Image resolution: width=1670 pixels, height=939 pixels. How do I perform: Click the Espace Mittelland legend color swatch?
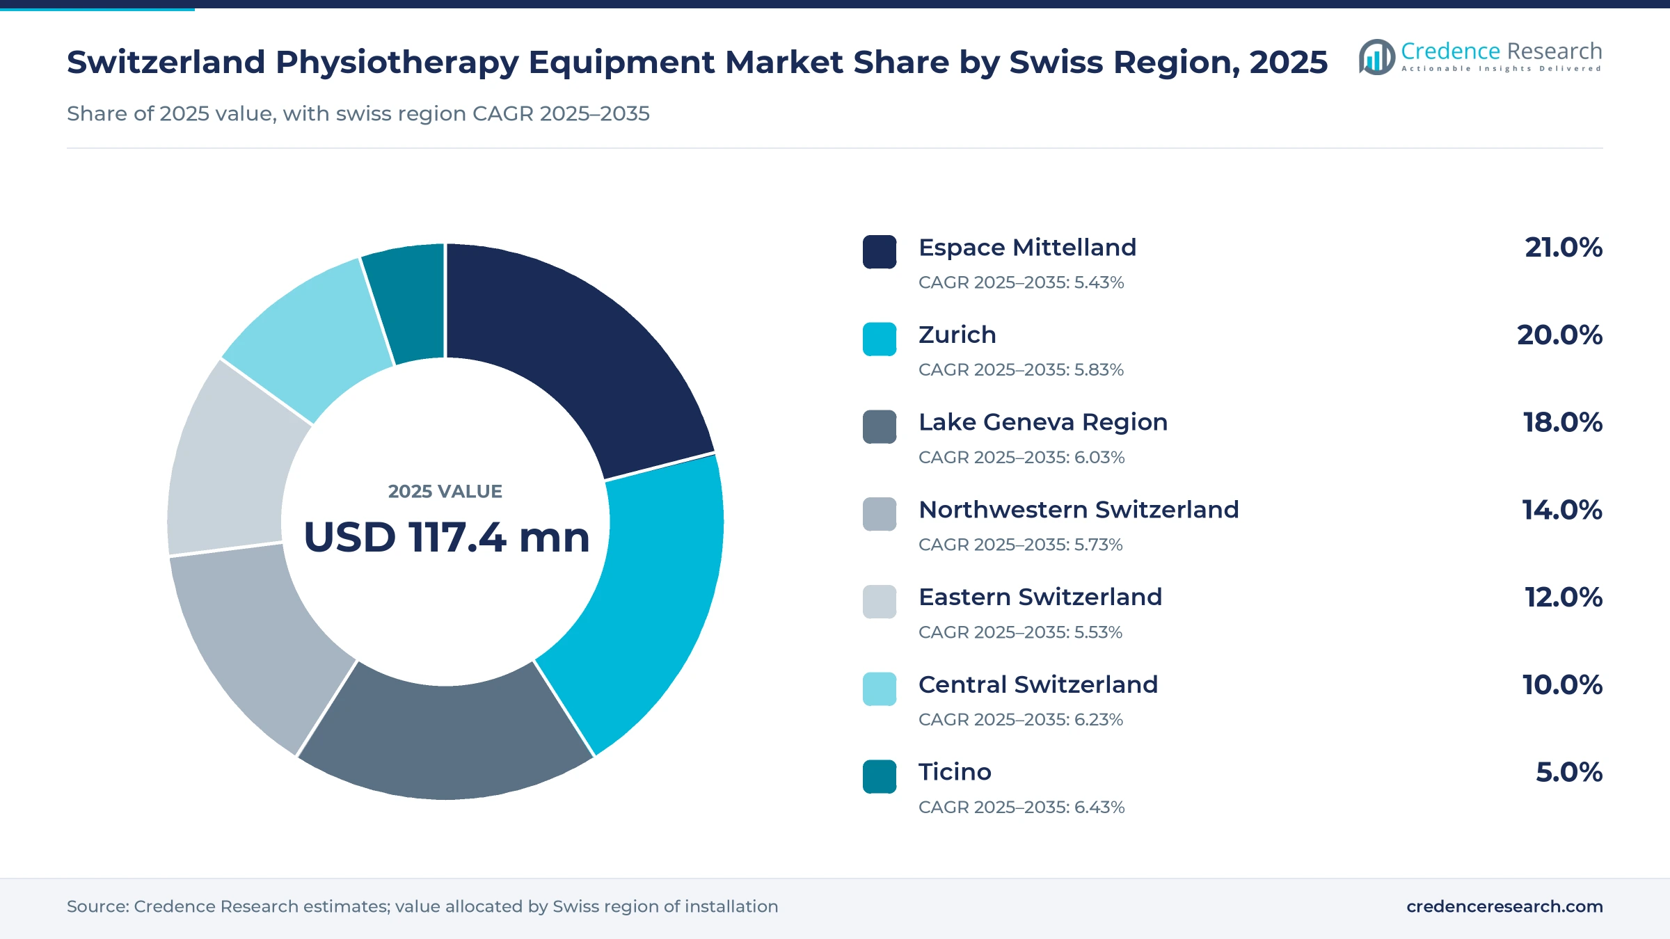pos(880,252)
